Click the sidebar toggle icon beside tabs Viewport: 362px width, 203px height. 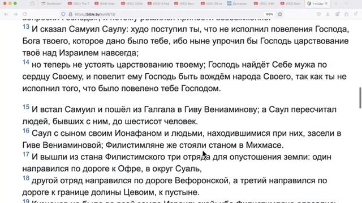coord(32,4)
